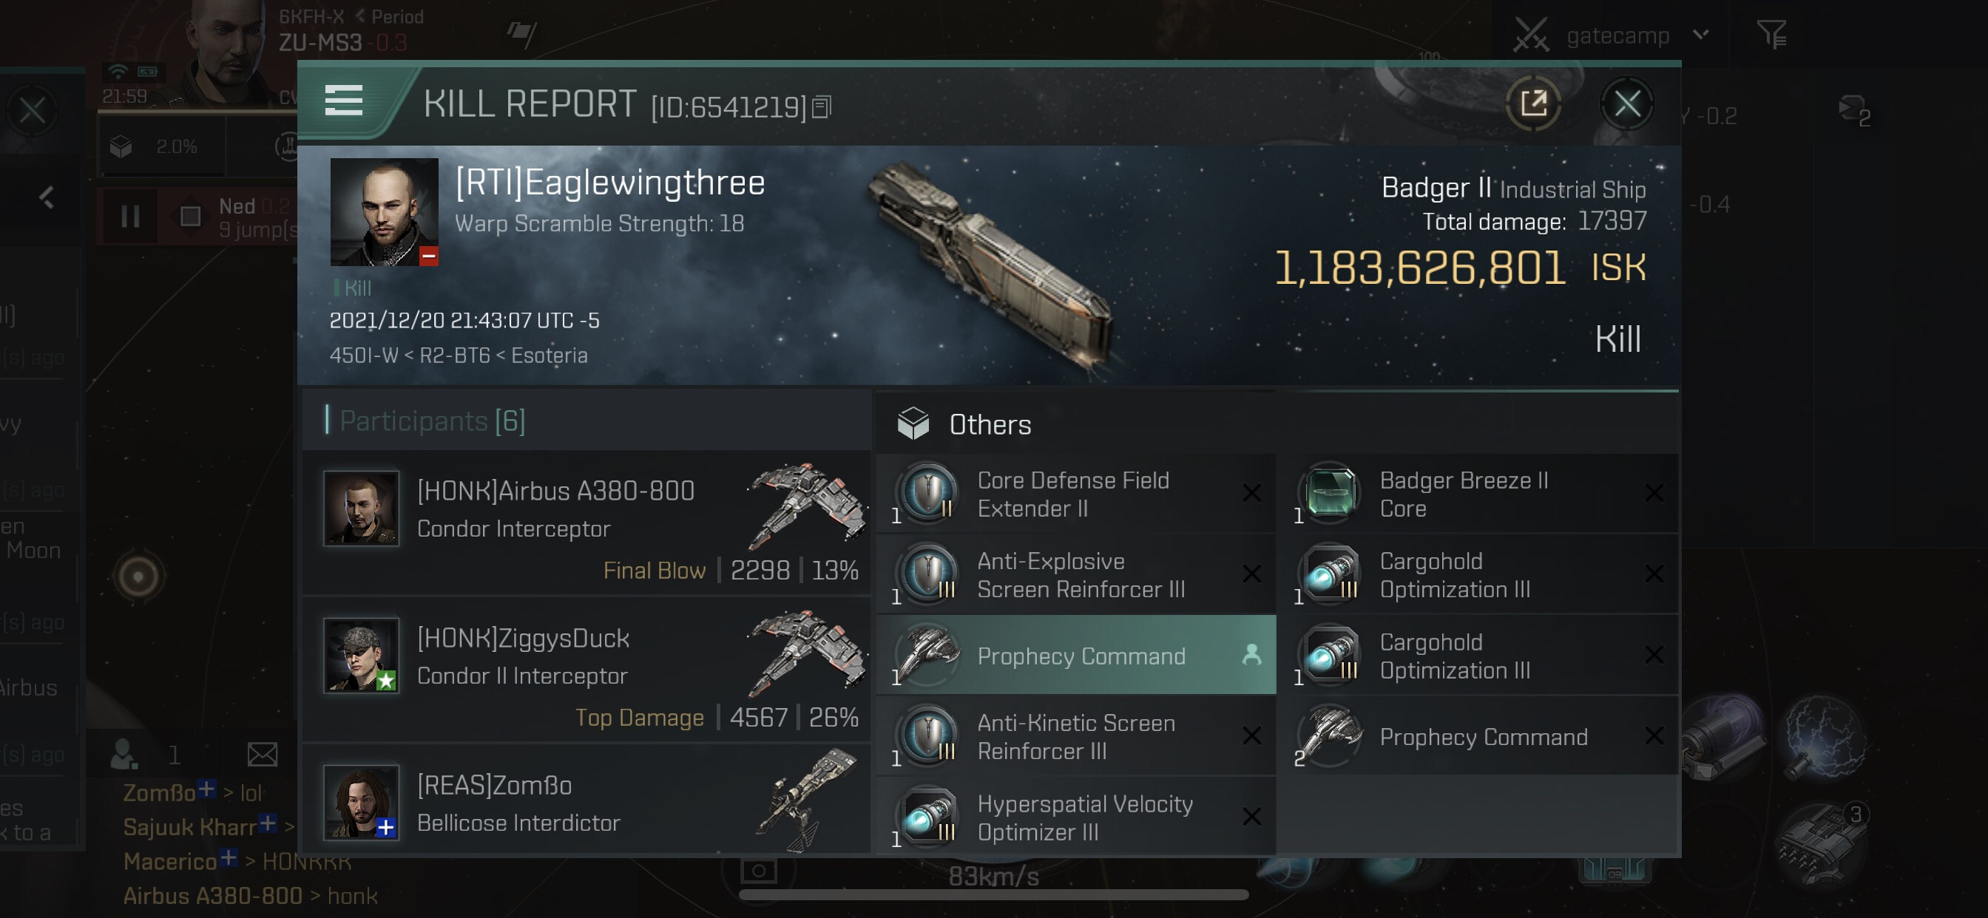Close the Kill Report window
This screenshot has height=918, width=1988.
tap(1627, 103)
